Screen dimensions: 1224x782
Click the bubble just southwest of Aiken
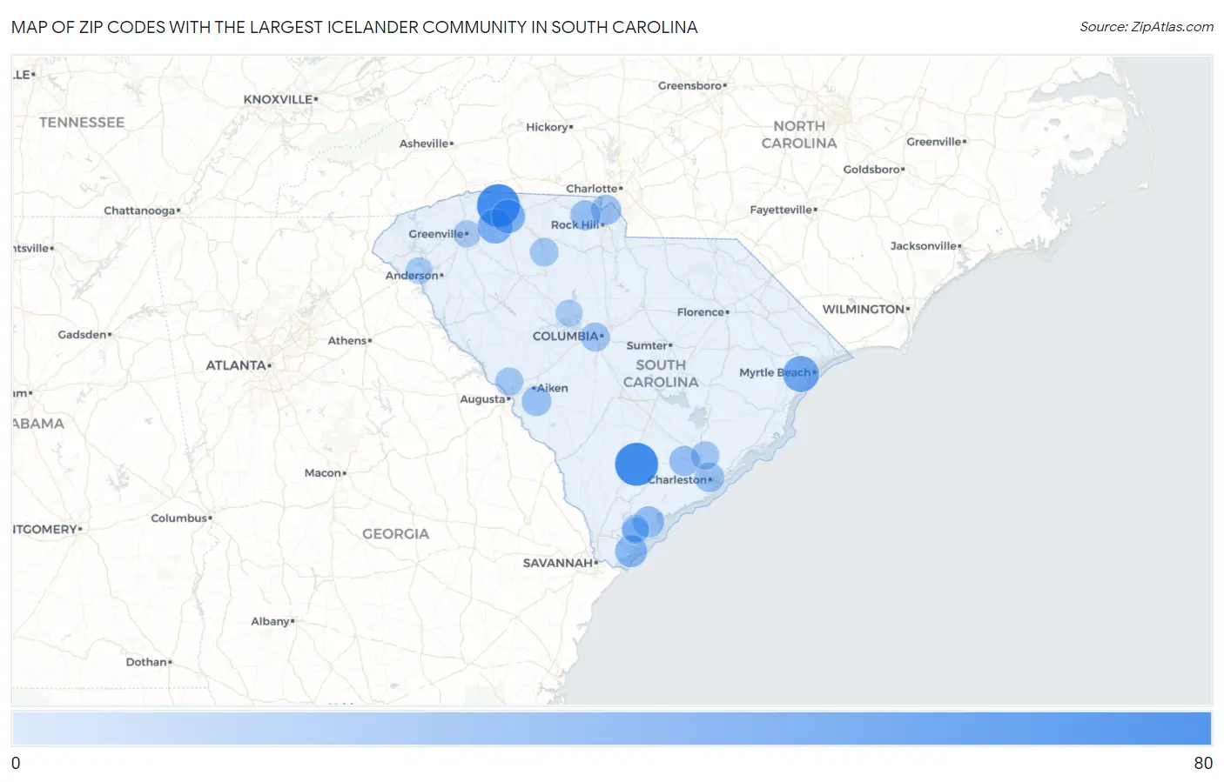(536, 401)
